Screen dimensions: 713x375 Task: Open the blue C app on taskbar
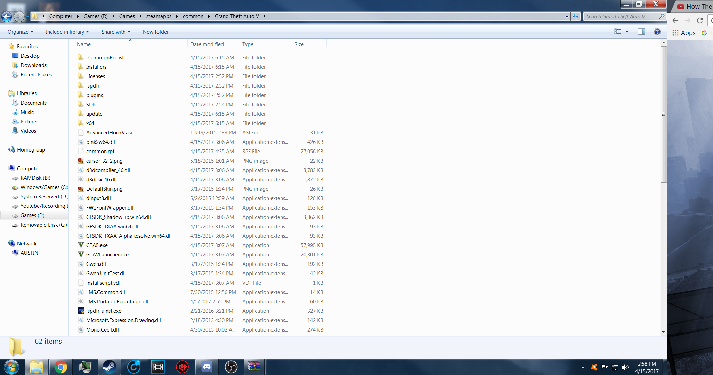[x=133, y=367]
